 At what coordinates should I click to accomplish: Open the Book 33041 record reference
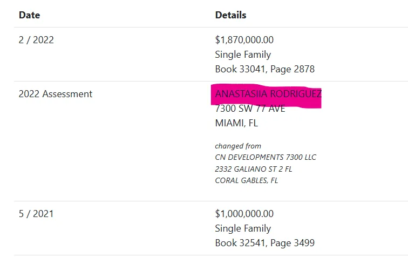coord(236,69)
